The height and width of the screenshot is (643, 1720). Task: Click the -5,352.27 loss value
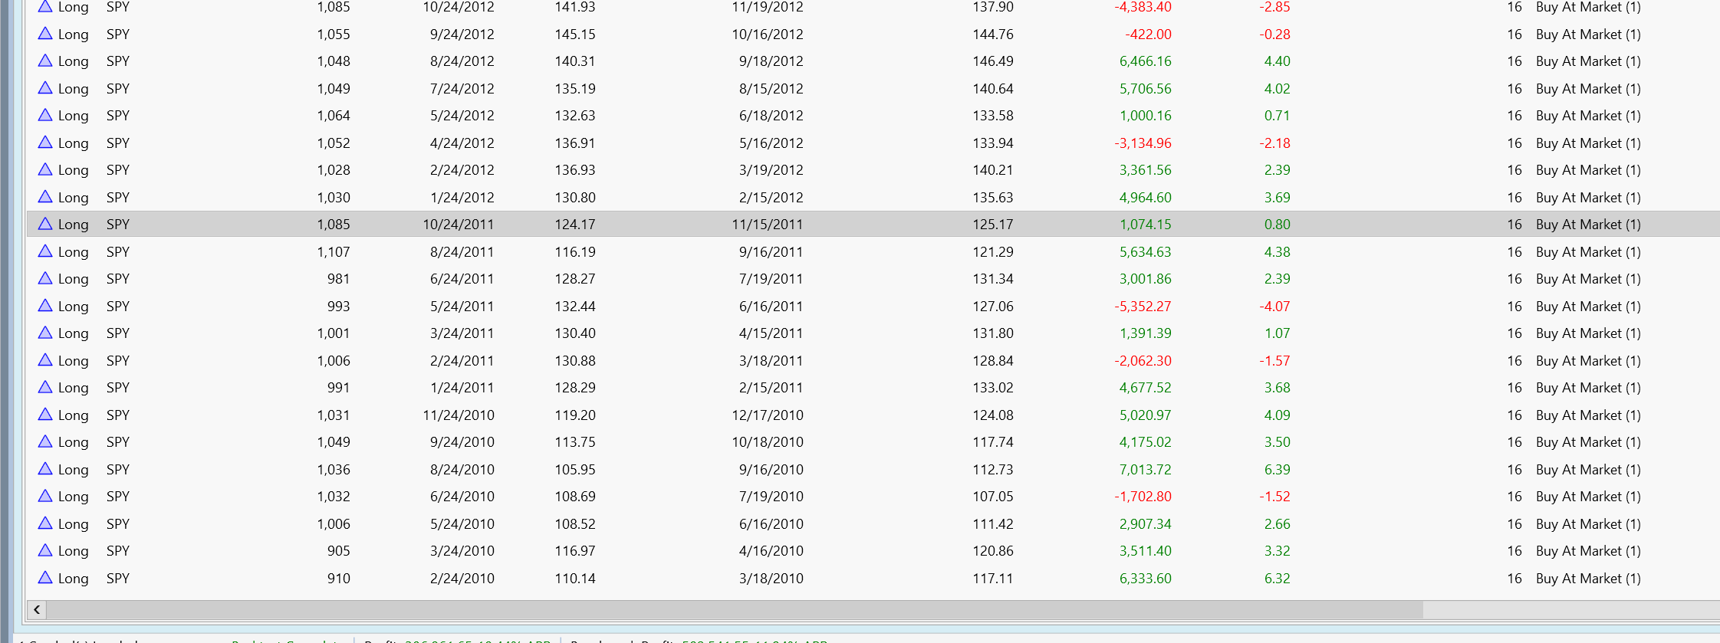tap(1143, 306)
